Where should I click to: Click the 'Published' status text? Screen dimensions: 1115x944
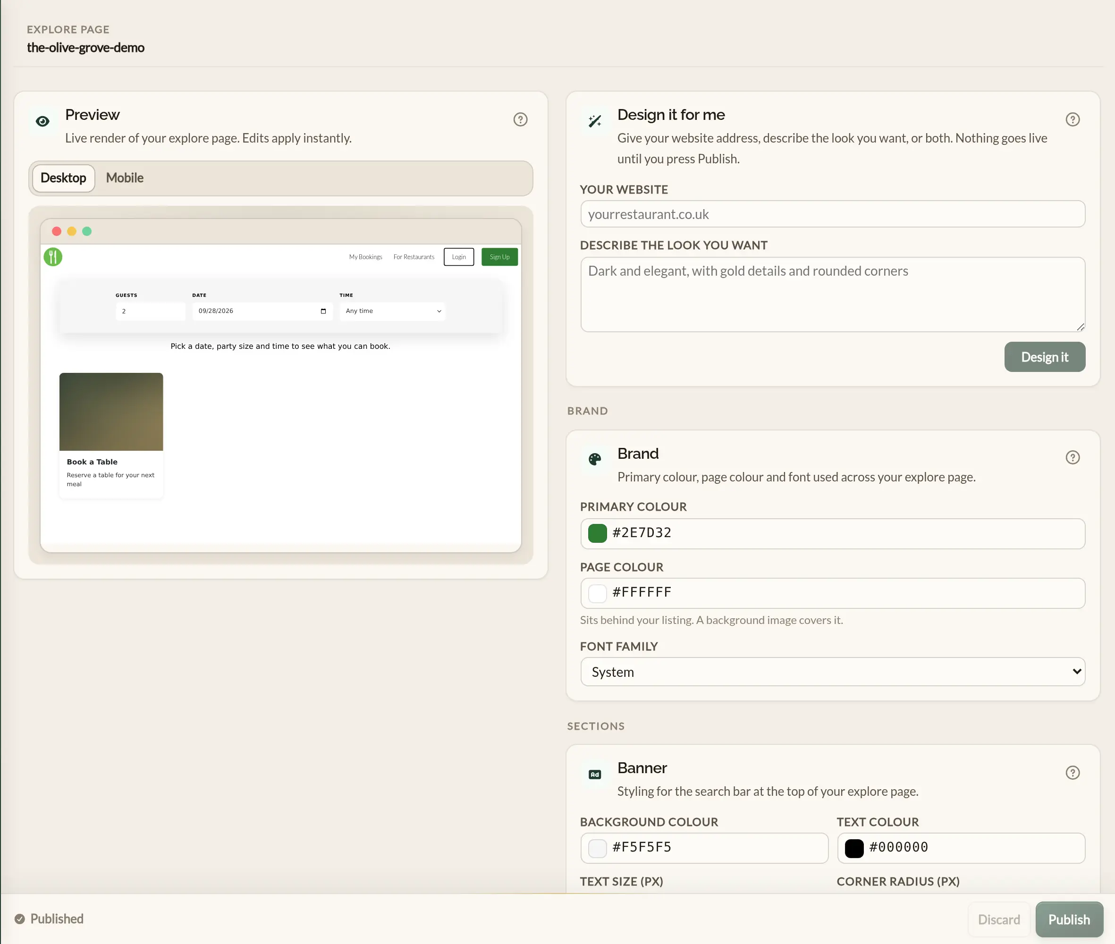tap(57, 919)
